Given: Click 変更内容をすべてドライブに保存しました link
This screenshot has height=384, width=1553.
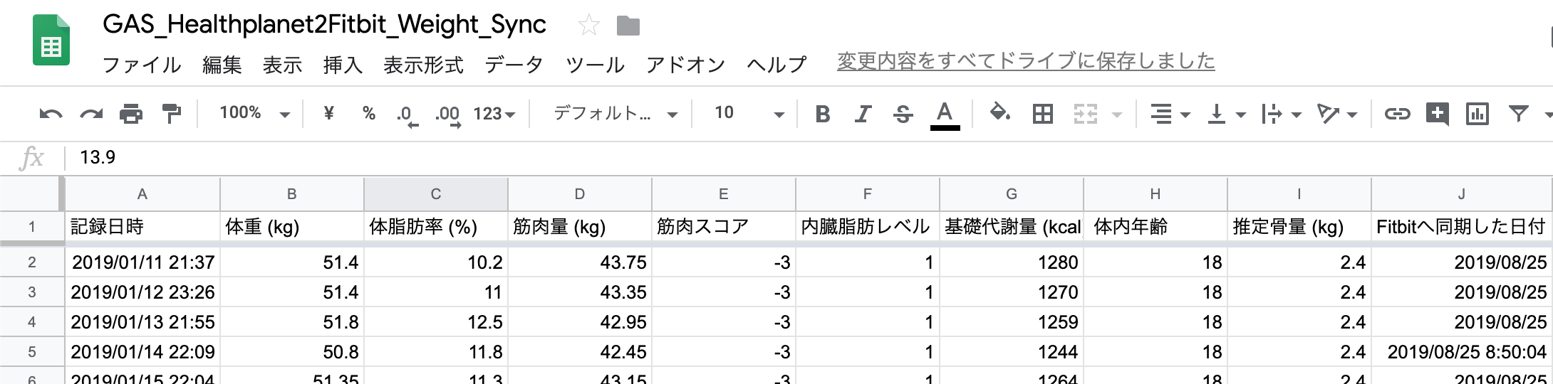Looking at the screenshot, I should coord(1026,62).
